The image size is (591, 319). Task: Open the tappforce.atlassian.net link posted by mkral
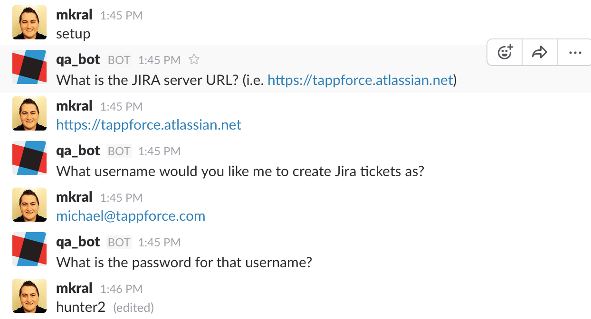[149, 125]
